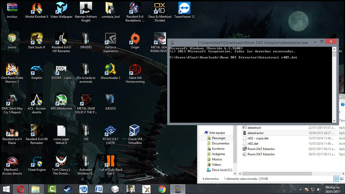
Task: Open Resident evil 4 Diana shortcut
Action: [x=12, y=135]
